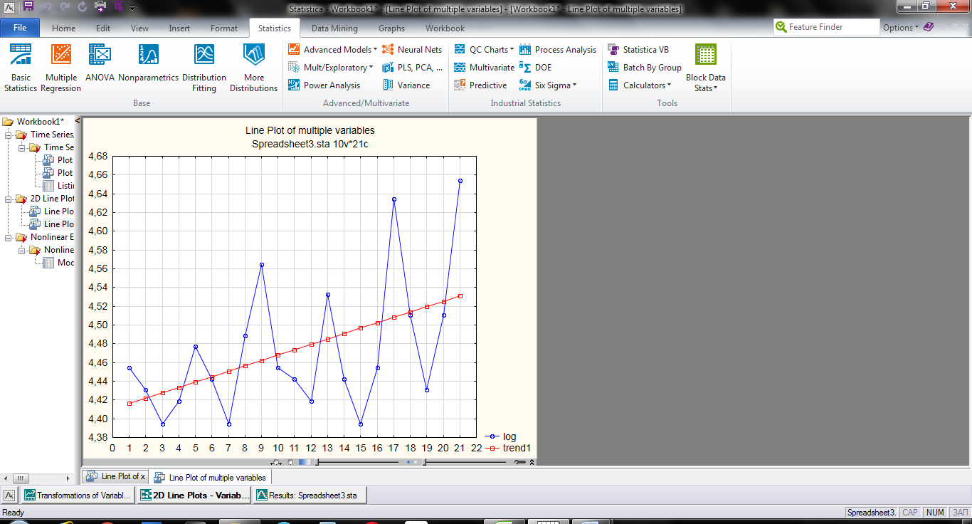Launch Multiple Regression module
972x524 pixels.
point(60,68)
